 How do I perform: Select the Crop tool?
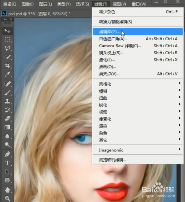(7, 66)
